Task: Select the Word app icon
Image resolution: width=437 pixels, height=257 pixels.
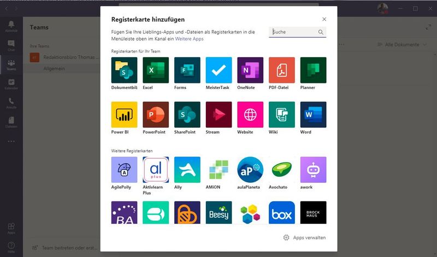Action: (313, 115)
